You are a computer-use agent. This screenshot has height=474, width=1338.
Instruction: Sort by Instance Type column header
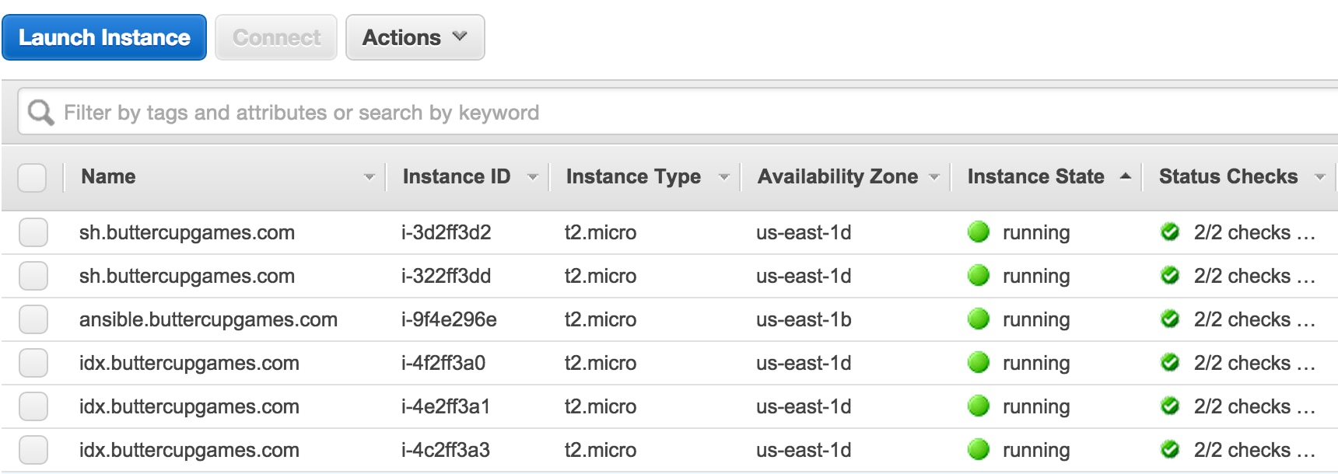click(x=633, y=177)
